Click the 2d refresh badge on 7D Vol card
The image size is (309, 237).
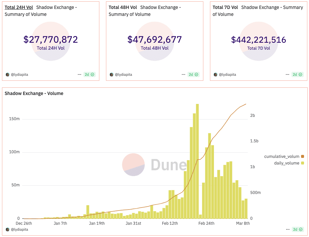[x=297, y=74]
